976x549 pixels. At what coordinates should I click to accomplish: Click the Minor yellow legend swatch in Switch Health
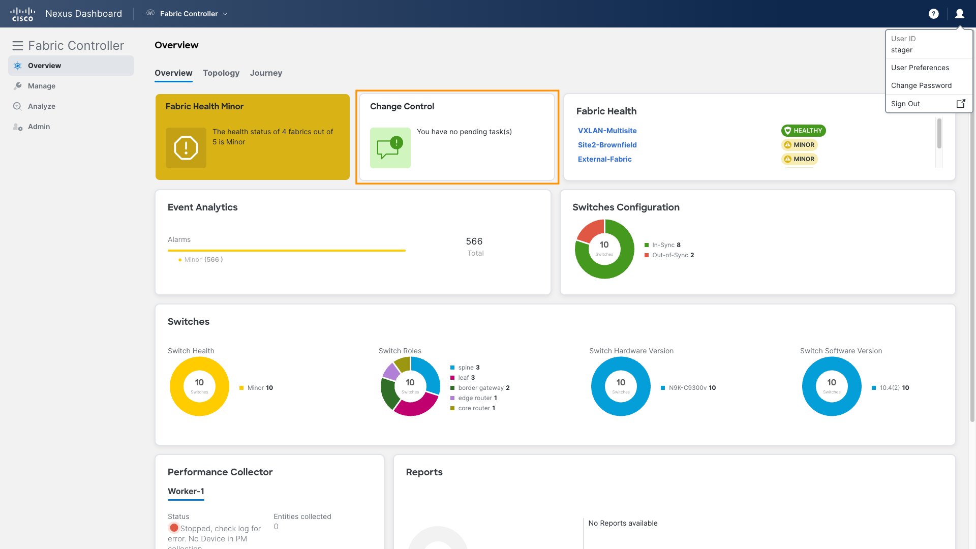click(241, 388)
